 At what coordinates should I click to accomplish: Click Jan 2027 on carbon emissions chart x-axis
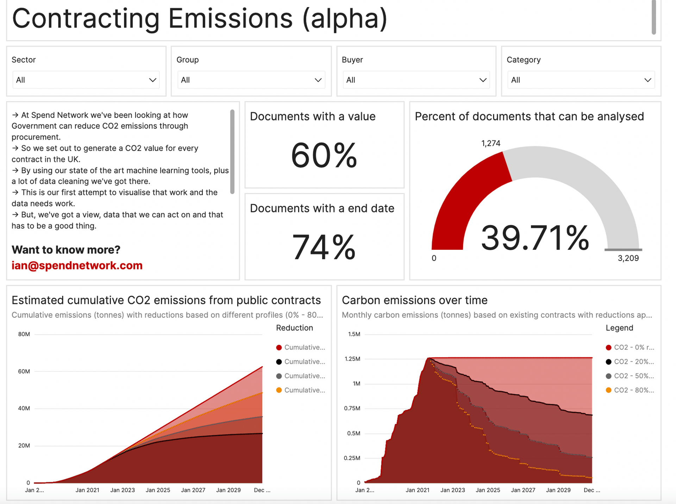pyautogui.click(x=523, y=490)
